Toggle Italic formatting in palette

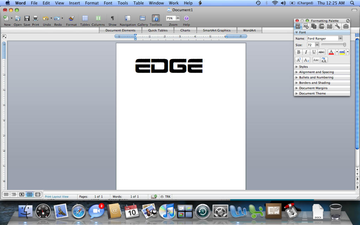306,52
